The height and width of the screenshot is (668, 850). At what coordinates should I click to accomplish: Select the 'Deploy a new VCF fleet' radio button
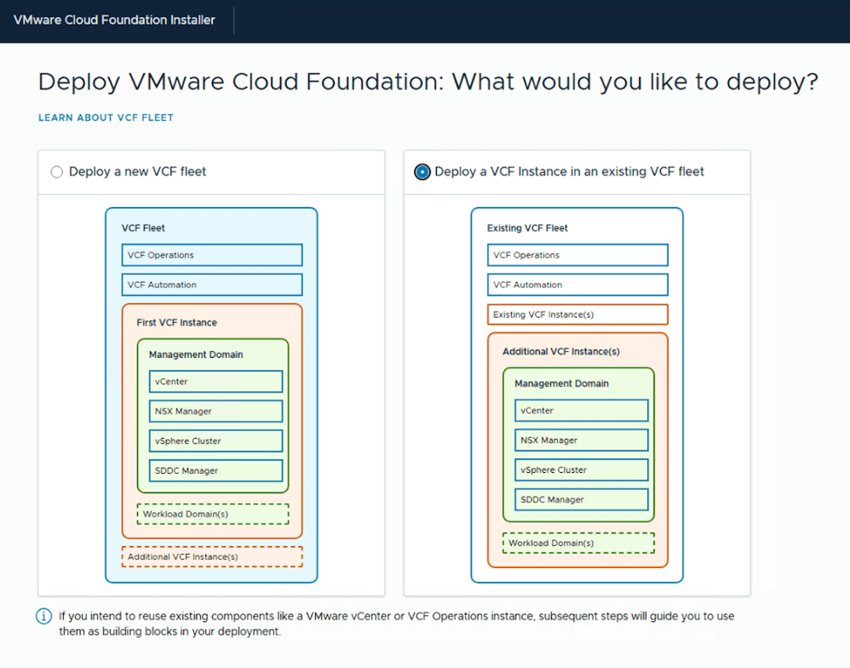tap(57, 171)
